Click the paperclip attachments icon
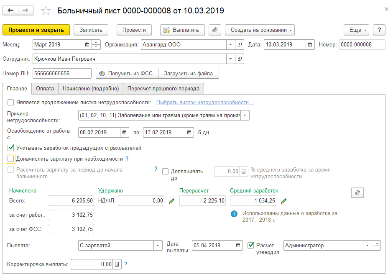 click(x=214, y=30)
